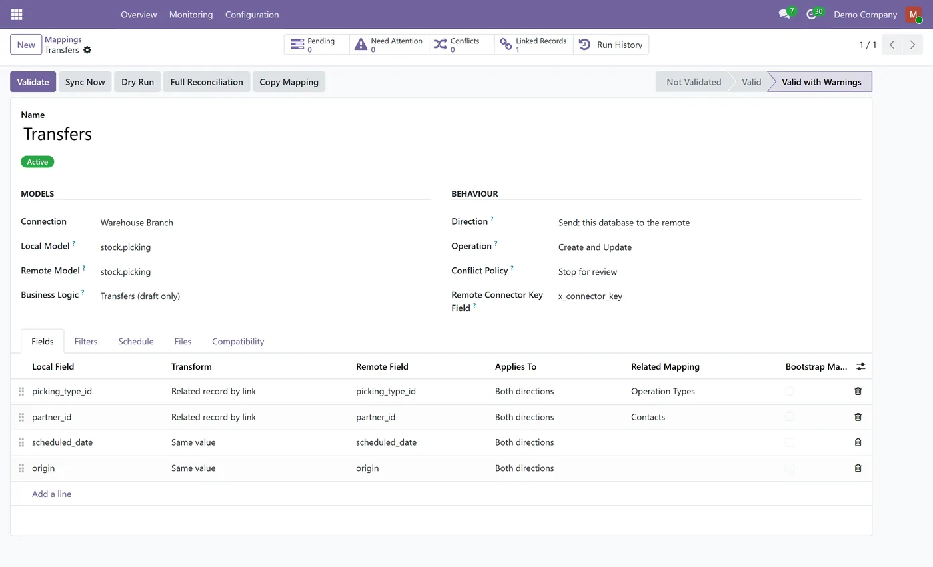The width and height of the screenshot is (933, 567).
Task: Go to previous record arrow
Action: 892,45
